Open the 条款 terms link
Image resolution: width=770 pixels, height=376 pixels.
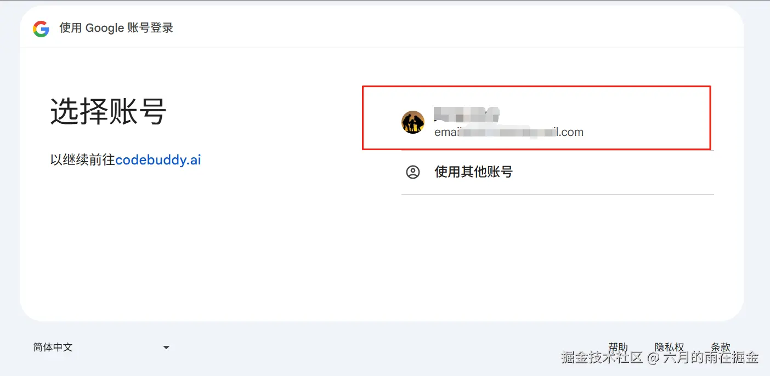pos(721,347)
